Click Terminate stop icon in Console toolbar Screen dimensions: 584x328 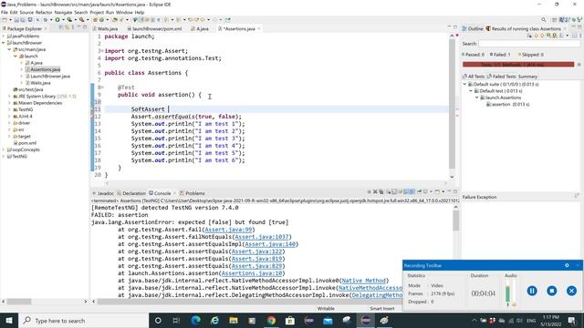coord(369,192)
